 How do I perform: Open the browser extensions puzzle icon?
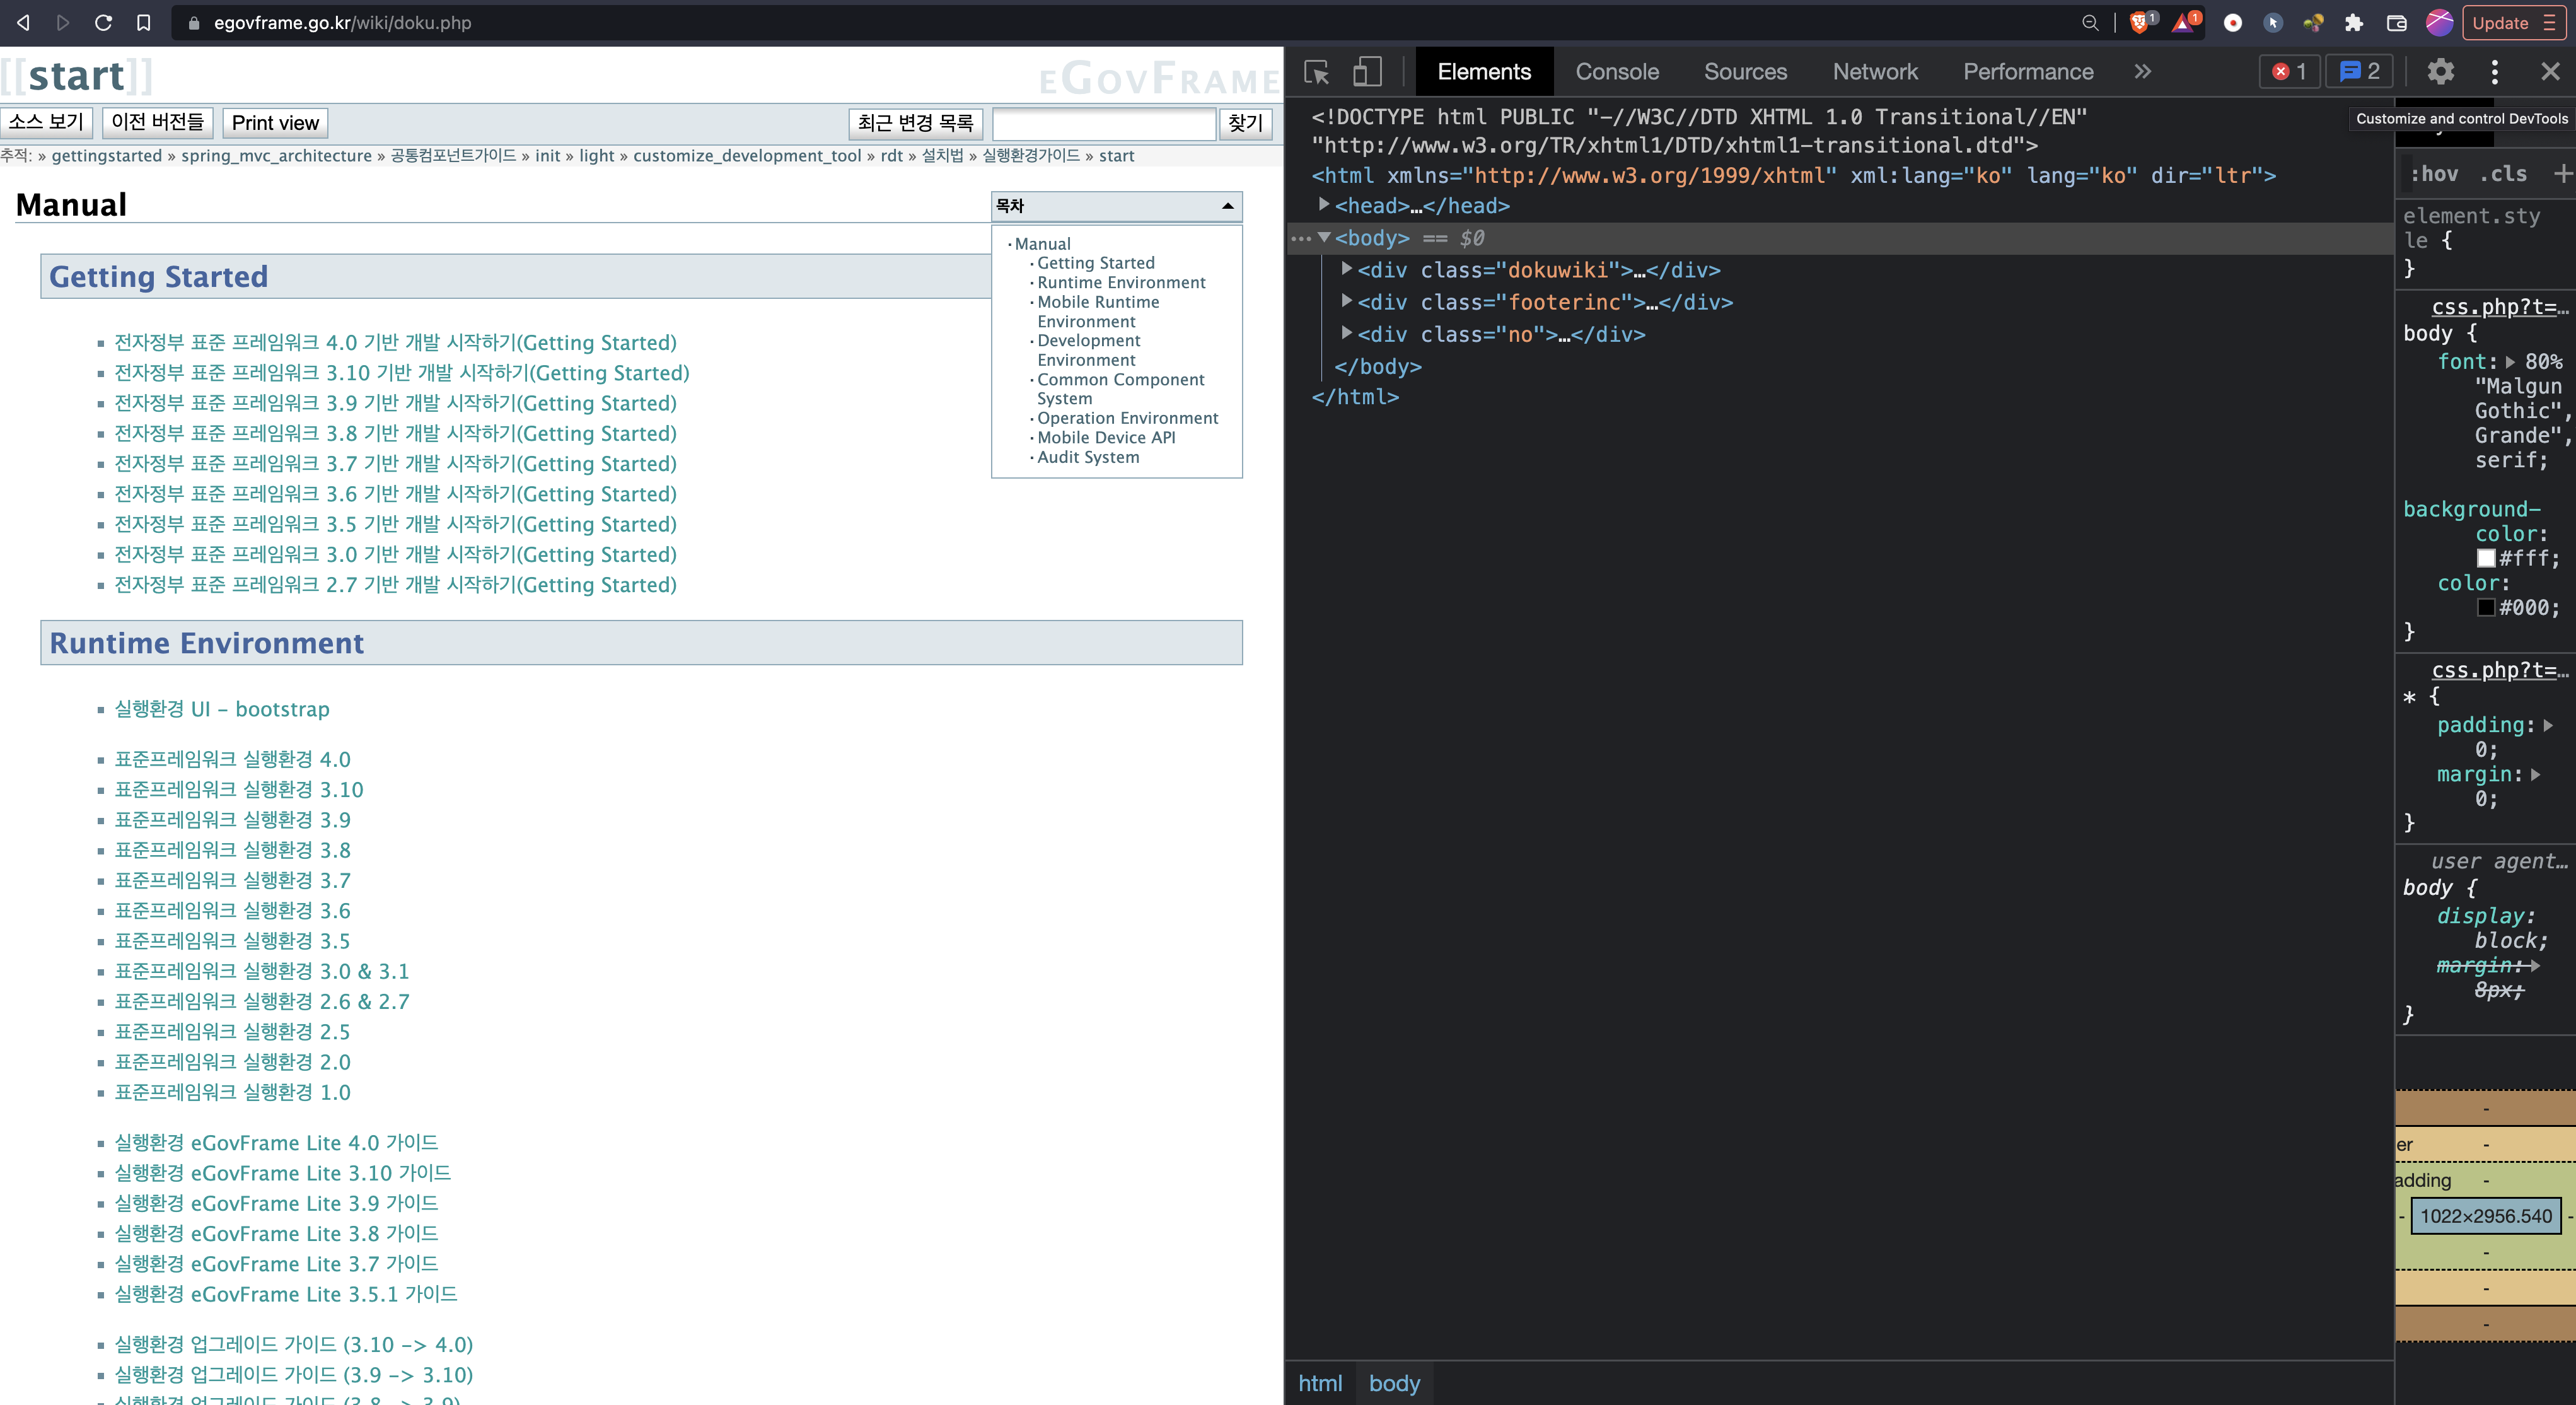coord(2354,22)
